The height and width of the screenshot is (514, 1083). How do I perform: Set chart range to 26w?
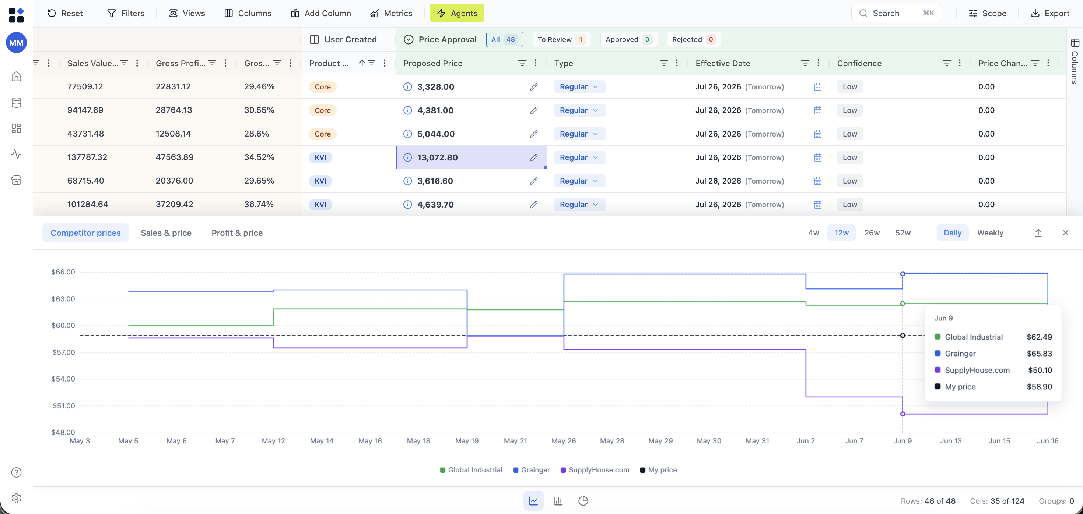click(x=872, y=233)
